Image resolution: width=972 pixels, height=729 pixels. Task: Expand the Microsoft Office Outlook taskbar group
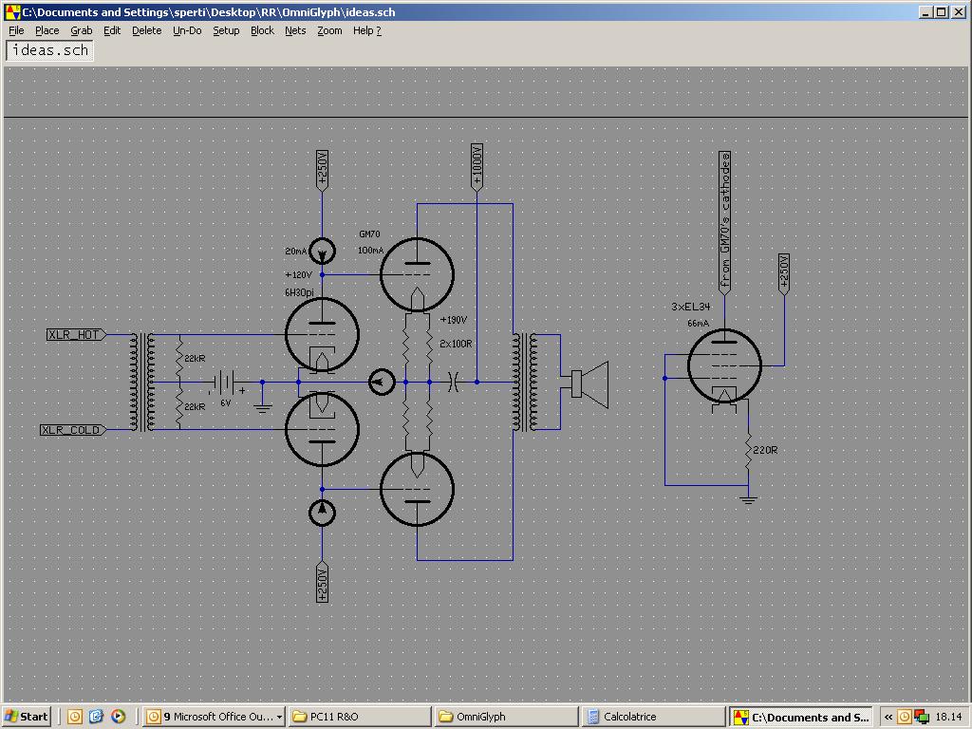tap(214, 717)
